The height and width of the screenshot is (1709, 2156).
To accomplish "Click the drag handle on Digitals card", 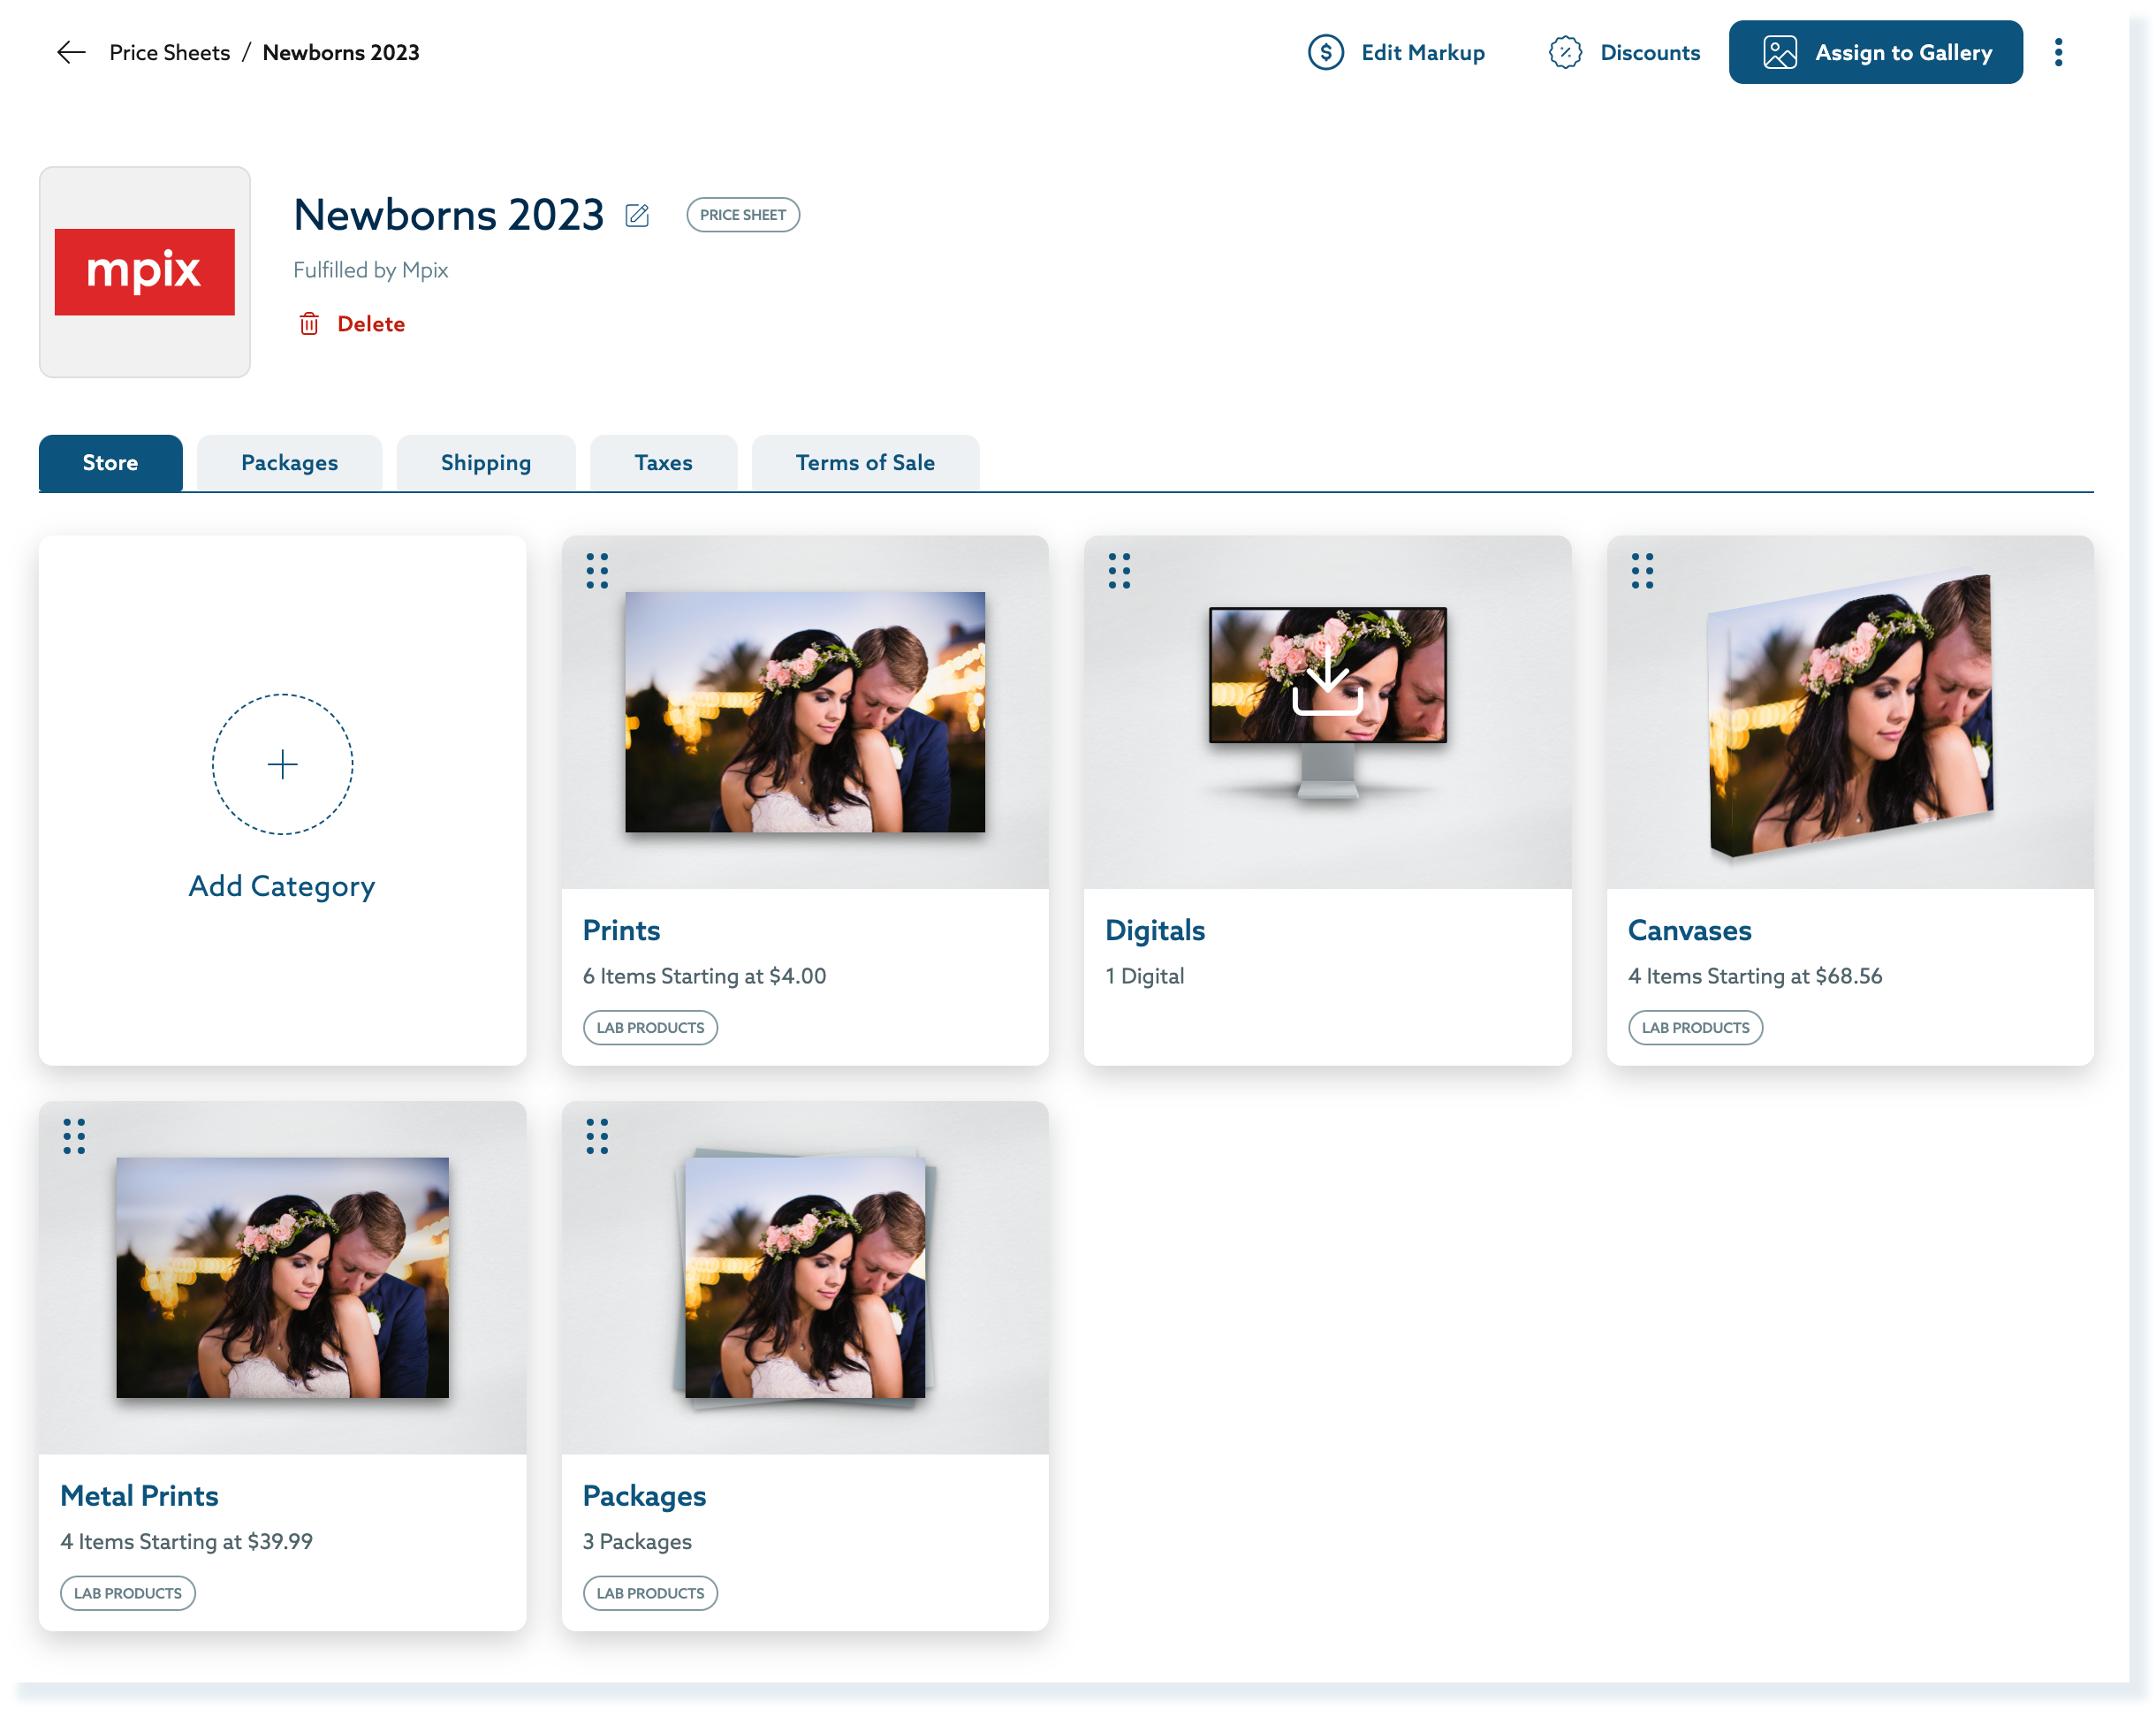I will [x=1119, y=571].
